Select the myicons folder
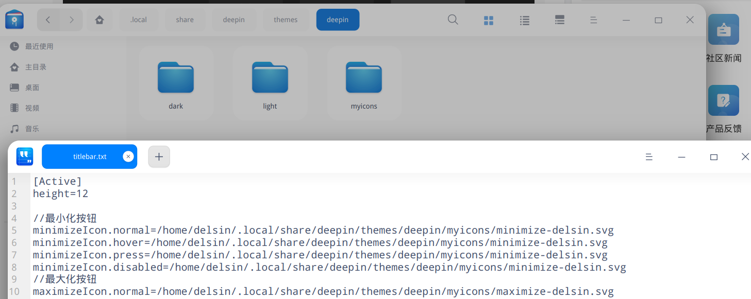Image resolution: width=751 pixels, height=299 pixels. [x=364, y=83]
